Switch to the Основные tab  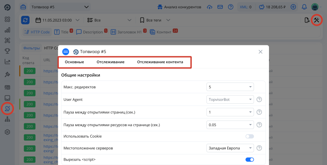click(x=74, y=62)
